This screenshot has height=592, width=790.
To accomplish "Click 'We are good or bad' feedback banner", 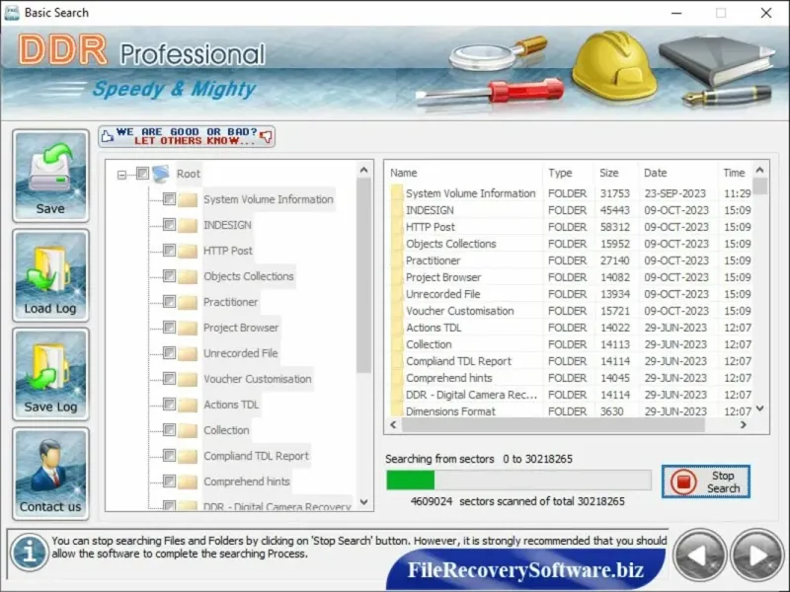I will [187, 136].
